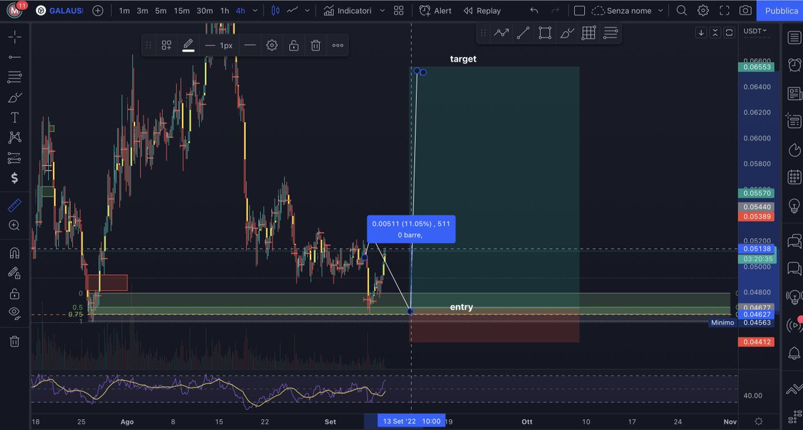Select layout setup rectangle icon
Image resolution: width=803 pixels, height=430 pixels.
579,11
